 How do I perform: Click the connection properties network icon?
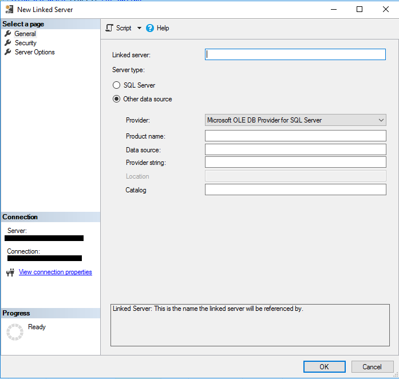10,273
